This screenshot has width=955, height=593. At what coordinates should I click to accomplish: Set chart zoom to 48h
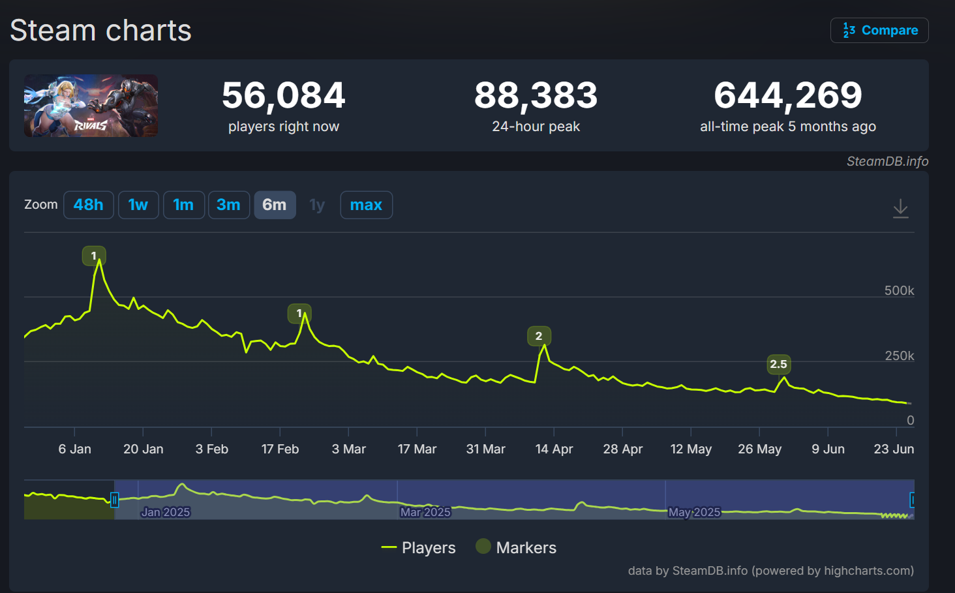click(89, 205)
